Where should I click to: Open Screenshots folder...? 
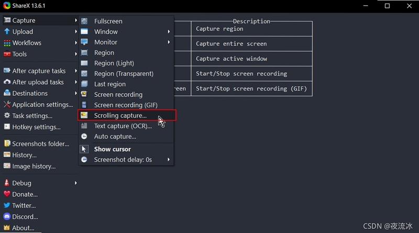[x=40, y=144]
